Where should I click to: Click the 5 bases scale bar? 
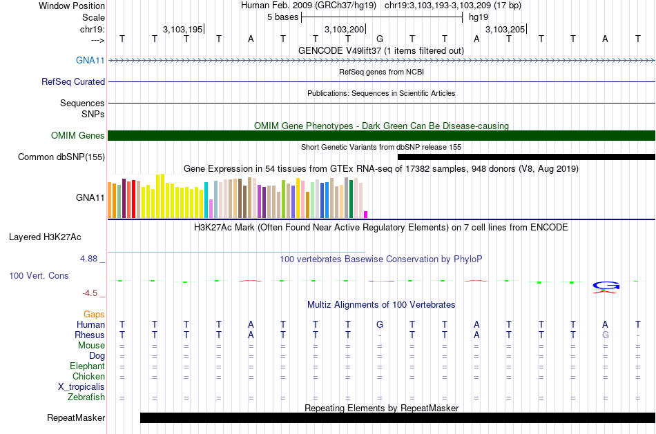pos(383,17)
